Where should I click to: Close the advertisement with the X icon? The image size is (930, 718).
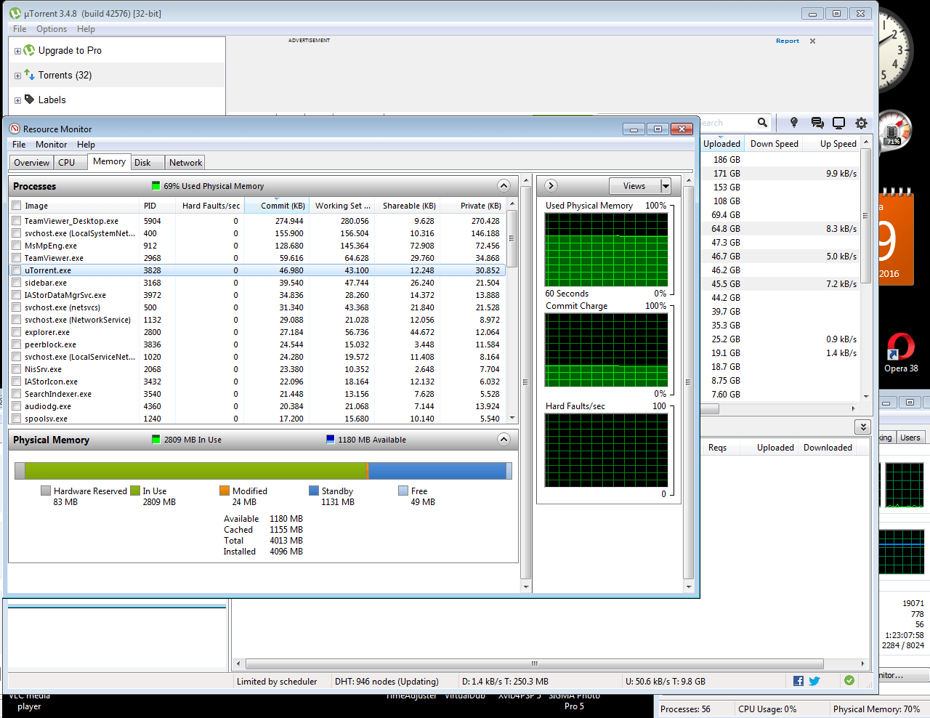[812, 41]
